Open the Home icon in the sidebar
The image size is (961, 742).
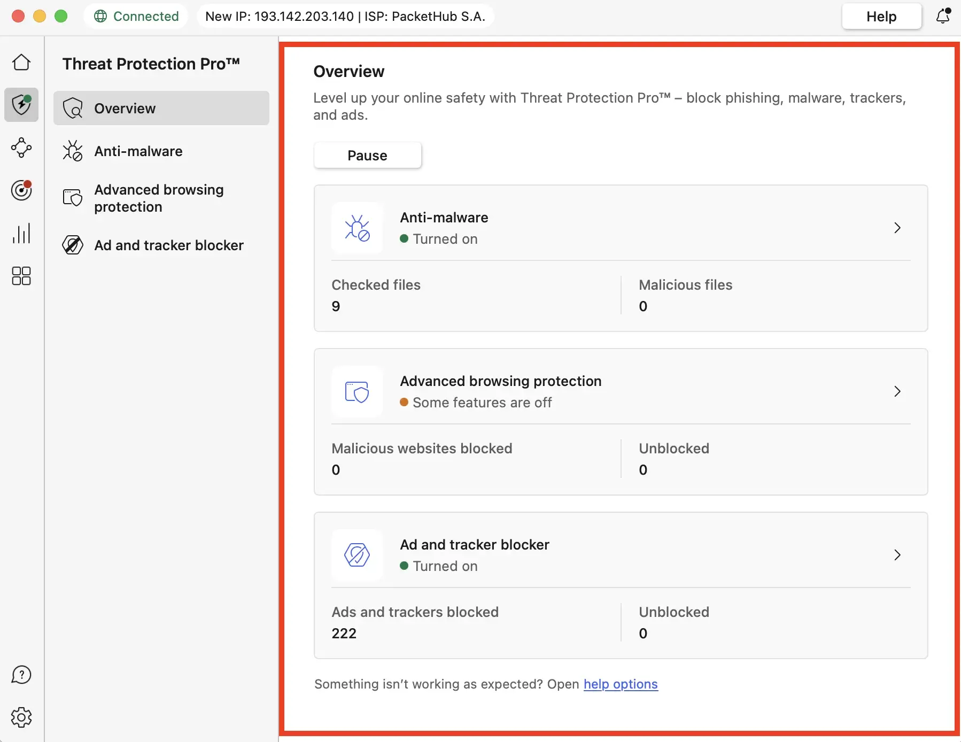(21, 63)
